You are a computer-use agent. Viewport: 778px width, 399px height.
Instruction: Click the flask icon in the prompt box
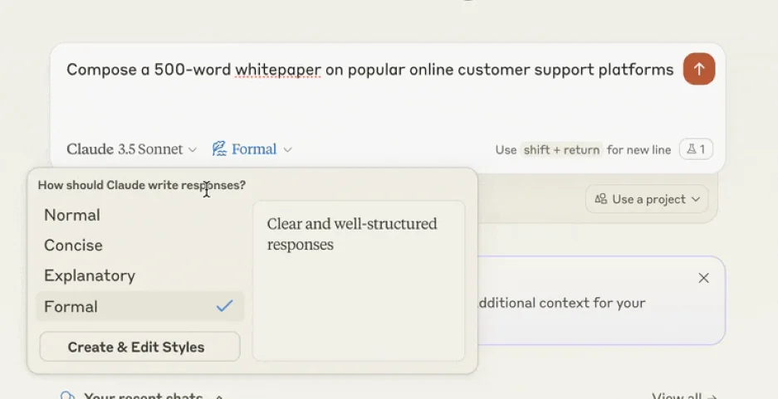point(691,149)
